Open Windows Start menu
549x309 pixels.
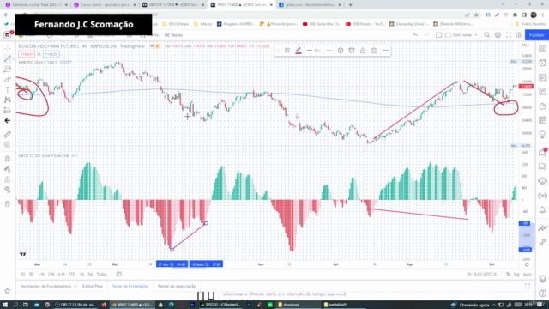pyautogui.click(x=5, y=305)
